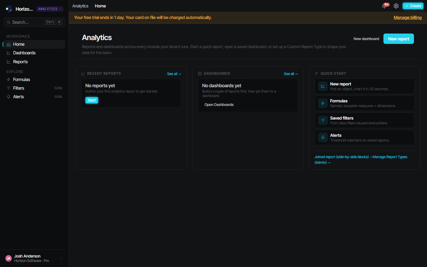Click New dashboard button
This screenshot has height=267, width=427.
[366, 39]
